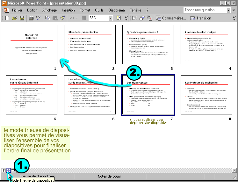The image size is (238, 182).
Task: Start the slideshow from the view icon
Action: click(13, 171)
